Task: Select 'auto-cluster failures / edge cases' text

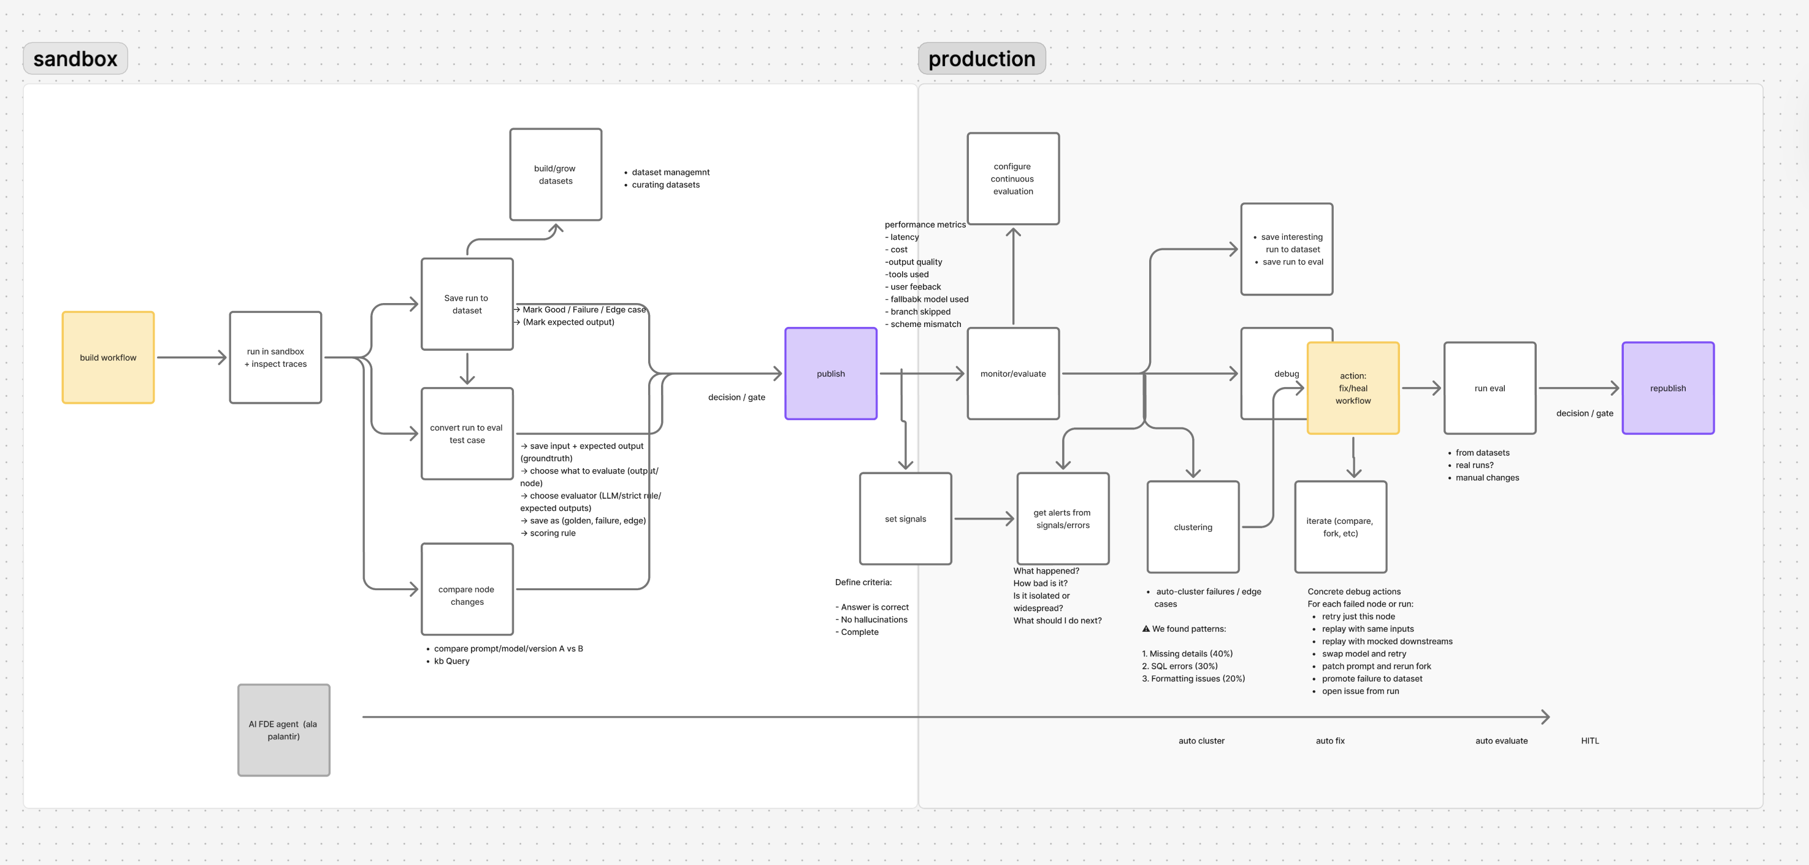Action: pyautogui.click(x=1208, y=598)
